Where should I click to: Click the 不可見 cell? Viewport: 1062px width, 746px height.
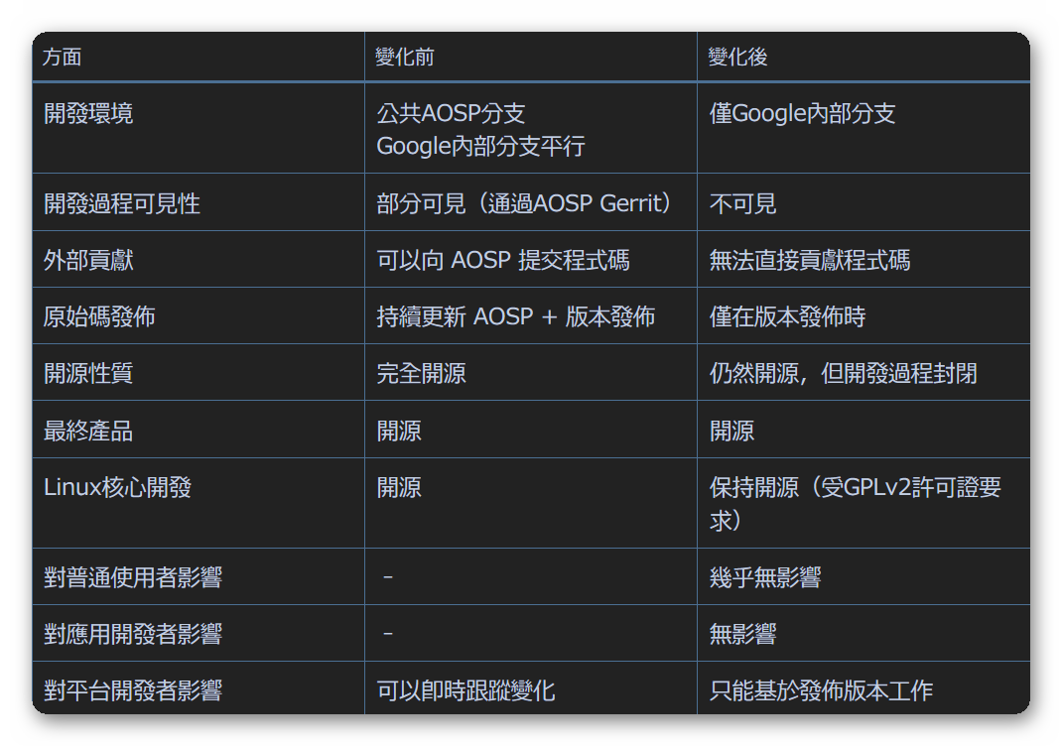point(743,203)
